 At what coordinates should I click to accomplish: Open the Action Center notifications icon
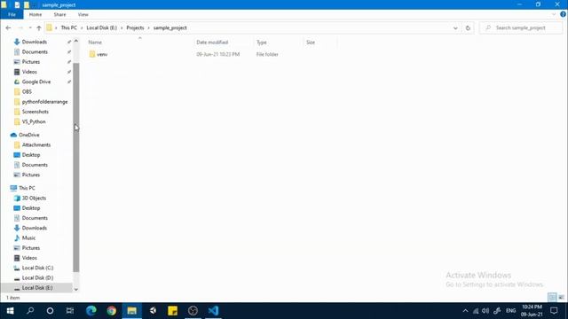pos(554,311)
